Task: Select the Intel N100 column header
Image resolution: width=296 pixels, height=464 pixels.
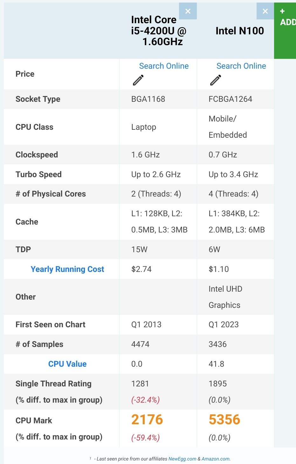Action: coord(239,31)
